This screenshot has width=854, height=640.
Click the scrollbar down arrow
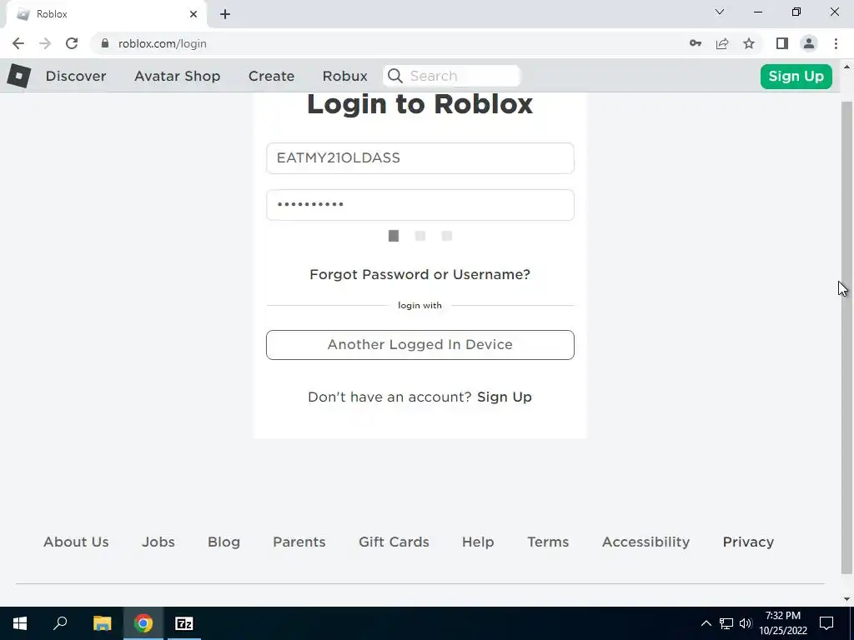point(846,599)
